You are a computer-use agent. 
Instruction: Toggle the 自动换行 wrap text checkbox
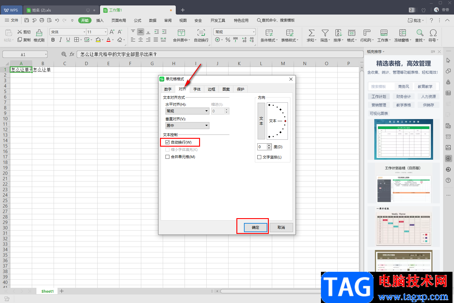[x=167, y=142]
